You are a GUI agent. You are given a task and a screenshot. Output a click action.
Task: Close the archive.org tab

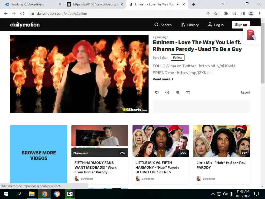point(122,4)
